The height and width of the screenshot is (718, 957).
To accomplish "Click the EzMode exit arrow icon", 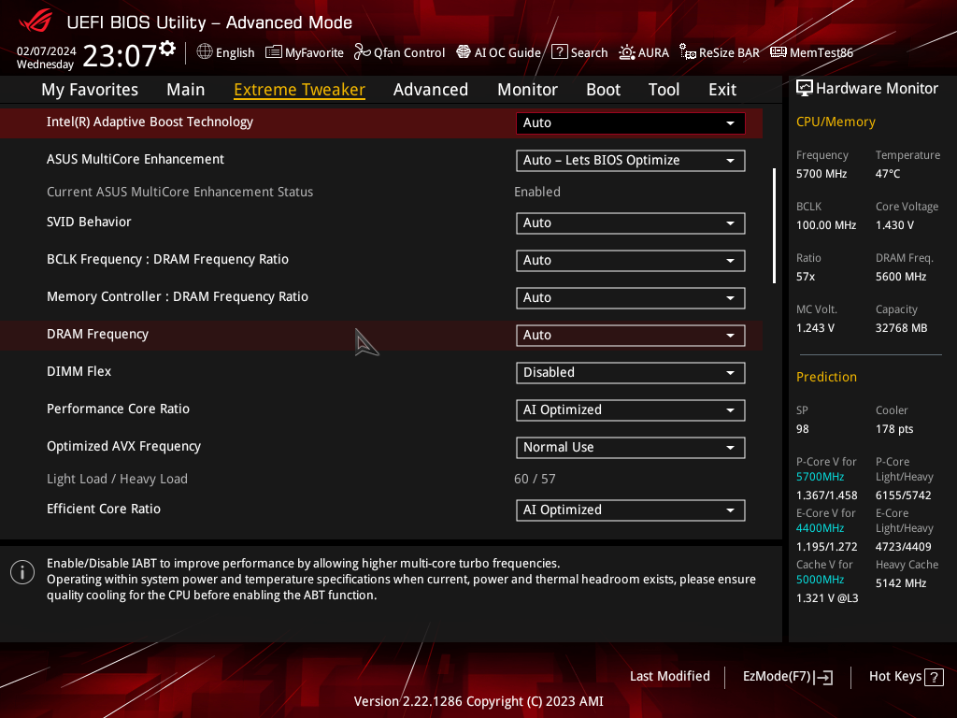I will (823, 677).
